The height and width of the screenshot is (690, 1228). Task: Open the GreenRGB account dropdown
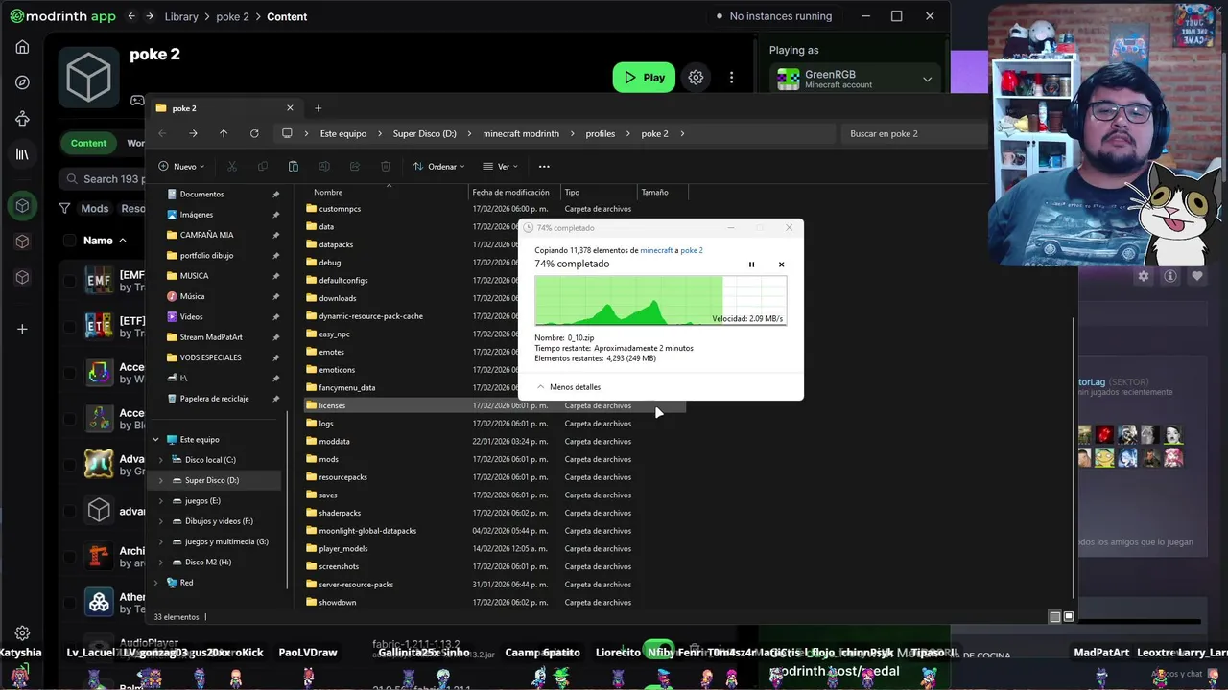click(857, 79)
